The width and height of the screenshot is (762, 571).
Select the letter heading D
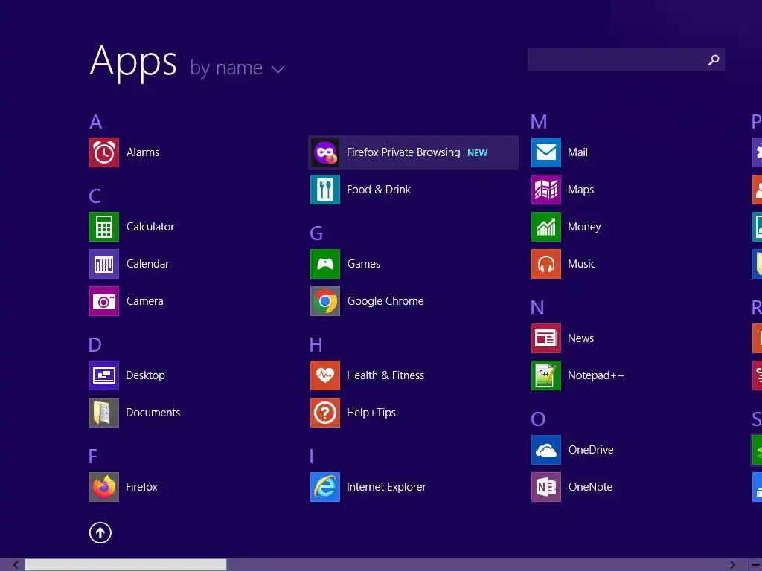pyautogui.click(x=95, y=345)
